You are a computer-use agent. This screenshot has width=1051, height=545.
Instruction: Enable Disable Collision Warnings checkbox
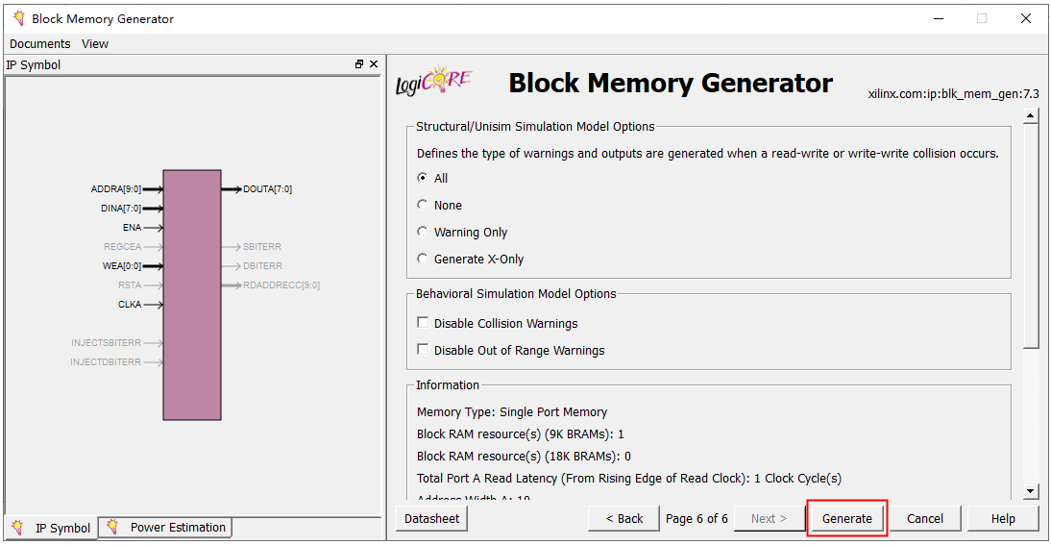click(423, 323)
